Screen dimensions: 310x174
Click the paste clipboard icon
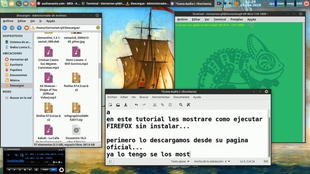tap(170, 105)
